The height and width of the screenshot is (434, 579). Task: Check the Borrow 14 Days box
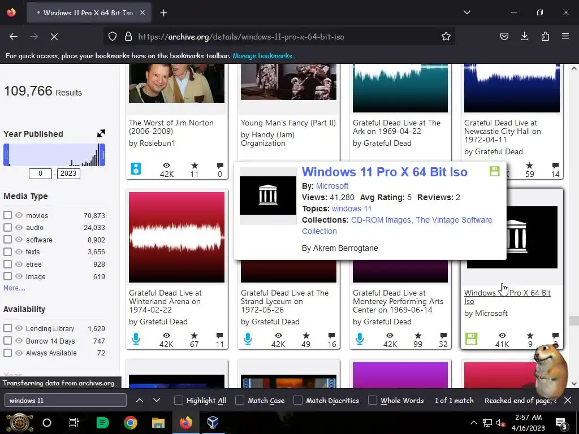click(x=7, y=341)
